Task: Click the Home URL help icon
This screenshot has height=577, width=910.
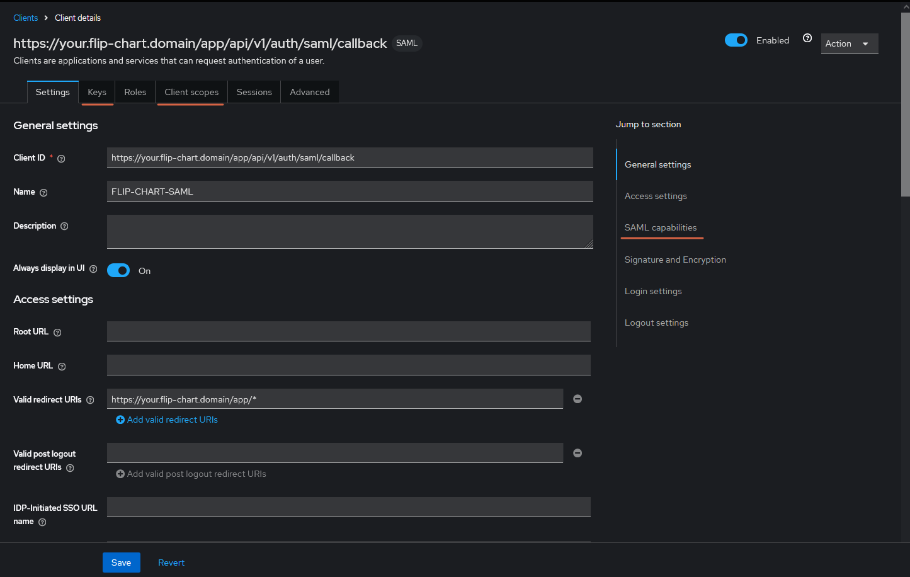Action: [62, 367]
